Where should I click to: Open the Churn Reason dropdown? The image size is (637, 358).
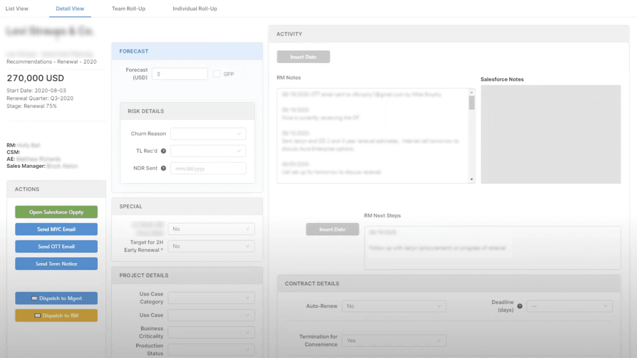(208, 134)
